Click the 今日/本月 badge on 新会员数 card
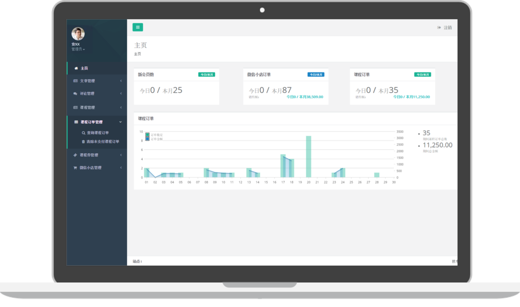The width and height of the screenshot is (520, 307). click(x=207, y=75)
